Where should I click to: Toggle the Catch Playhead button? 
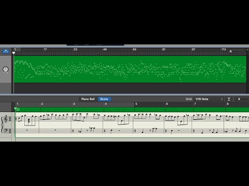pyautogui.click(x=6, y=52)
